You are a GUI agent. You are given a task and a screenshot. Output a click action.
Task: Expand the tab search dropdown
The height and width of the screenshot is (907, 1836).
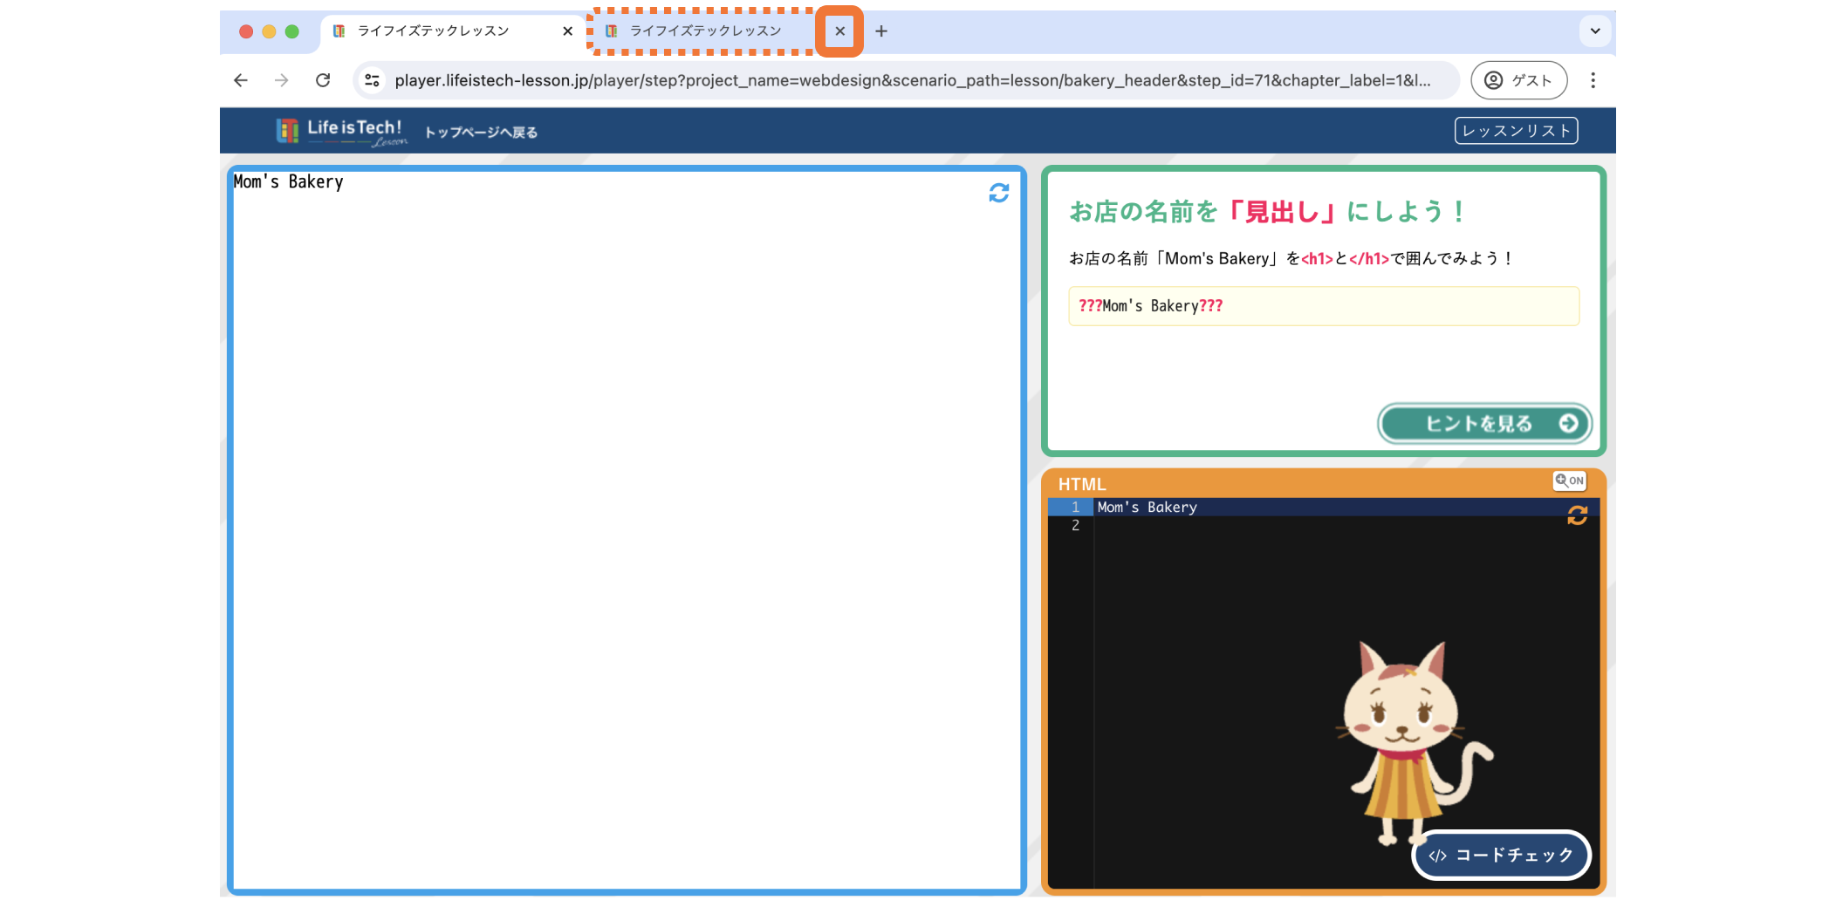coord(1595,31)
